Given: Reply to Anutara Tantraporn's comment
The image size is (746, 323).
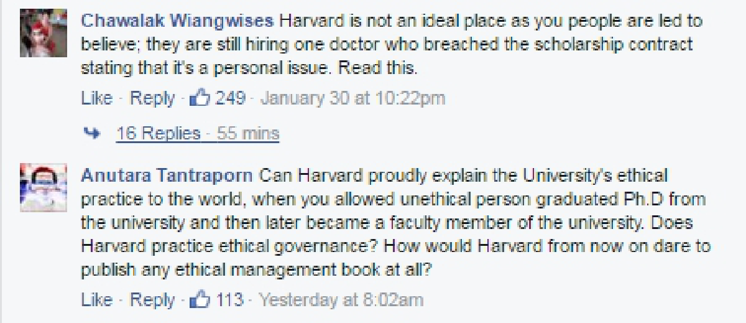Looking at the screenshot, I should tap(151, 300).
